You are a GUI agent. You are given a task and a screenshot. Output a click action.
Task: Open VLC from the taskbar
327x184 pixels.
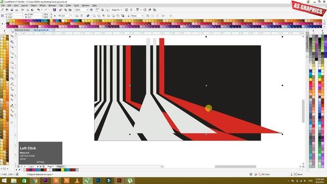pyautogui.click(x=77, y=180)
